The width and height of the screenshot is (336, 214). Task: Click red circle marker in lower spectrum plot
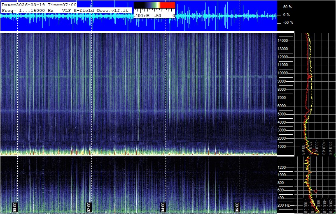click(315, 191)
